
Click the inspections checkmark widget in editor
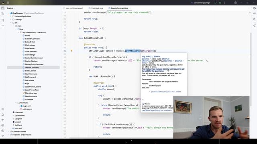click(250, 12)
